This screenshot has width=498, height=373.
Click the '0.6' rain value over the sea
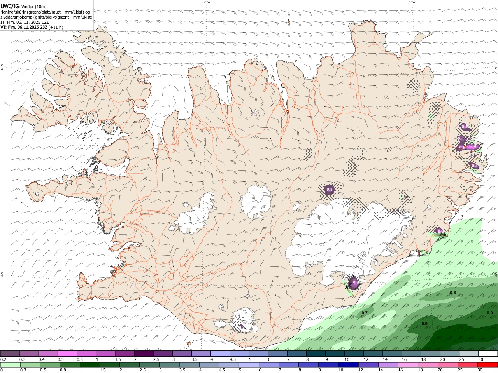click(x=453, y=293)
